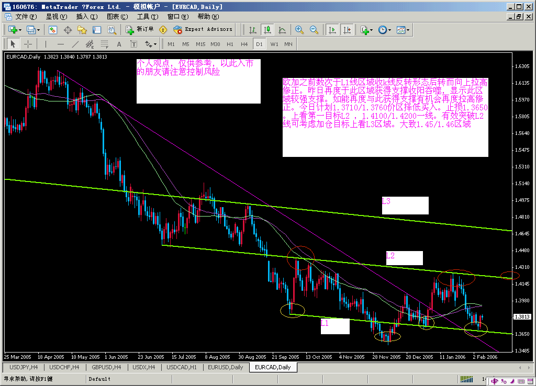536x386 pixels.
Task: Select the Text drawing tool
Action: (119, 44)
